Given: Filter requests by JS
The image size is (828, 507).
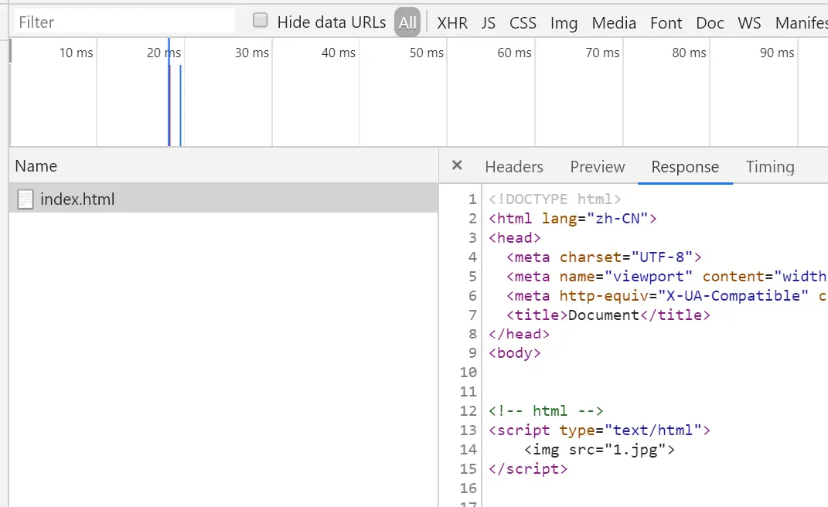Looking at the screenshot, I should coord(488,22).
